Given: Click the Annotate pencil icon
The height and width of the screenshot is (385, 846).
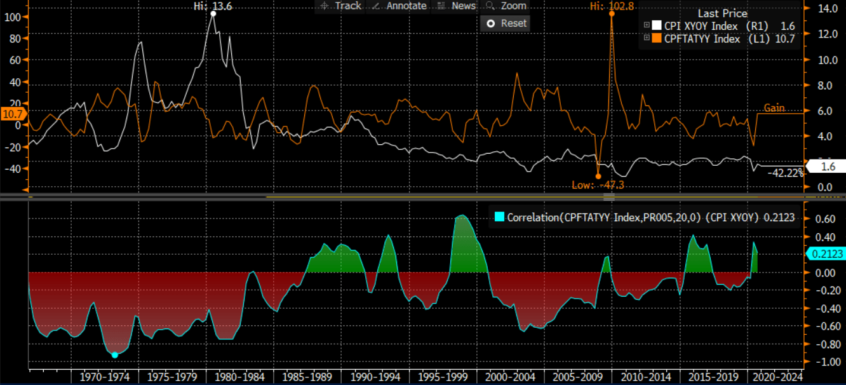Looking at the screenshot, I should tap(375, 6).
